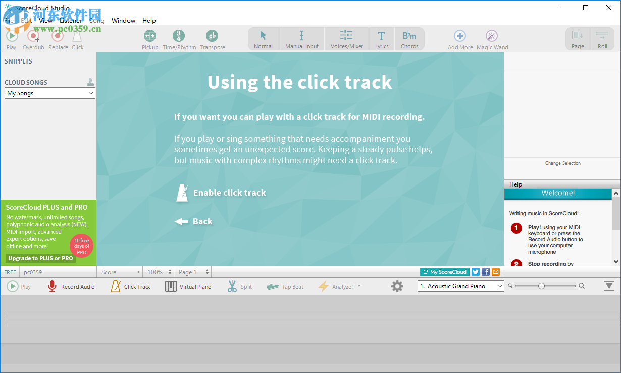This screenshot has height=373, width=621.
Task: Open settings with the gear icon
Action: coord(397,286)
